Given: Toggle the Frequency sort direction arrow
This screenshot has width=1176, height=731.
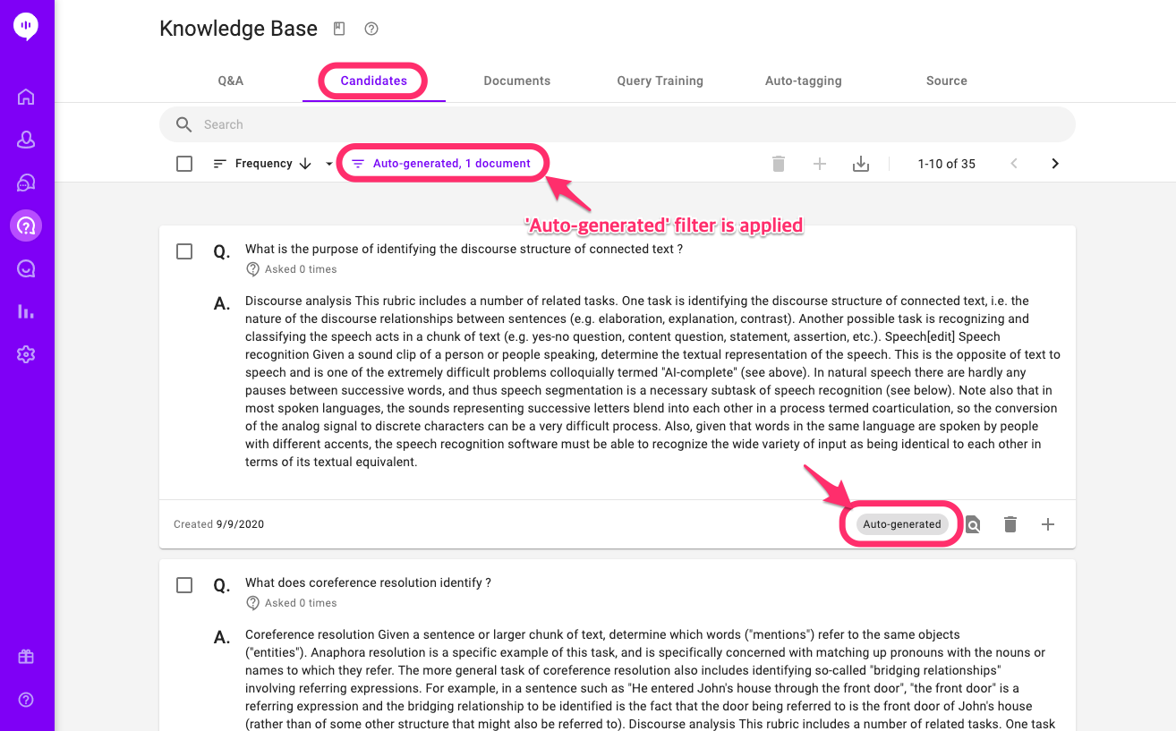Looking at the screenshot, I should 305,164.
